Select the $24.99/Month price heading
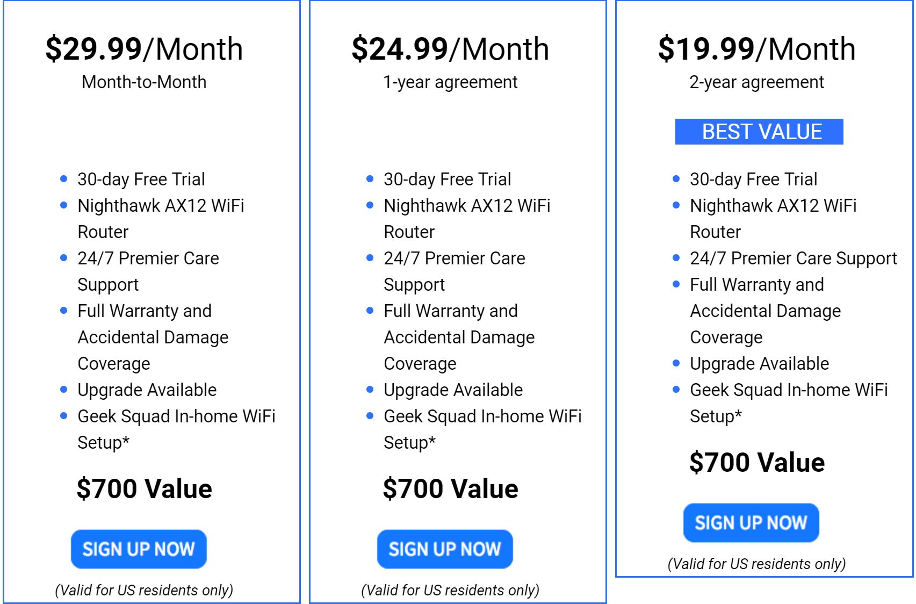The height and width of the screenshot is (604, 916). click(450, 49)
